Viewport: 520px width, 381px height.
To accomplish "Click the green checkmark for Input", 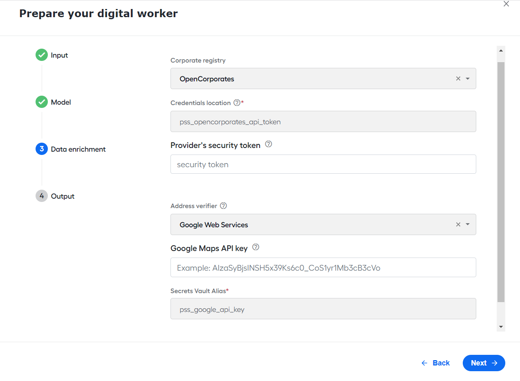I will coord(42,55).
